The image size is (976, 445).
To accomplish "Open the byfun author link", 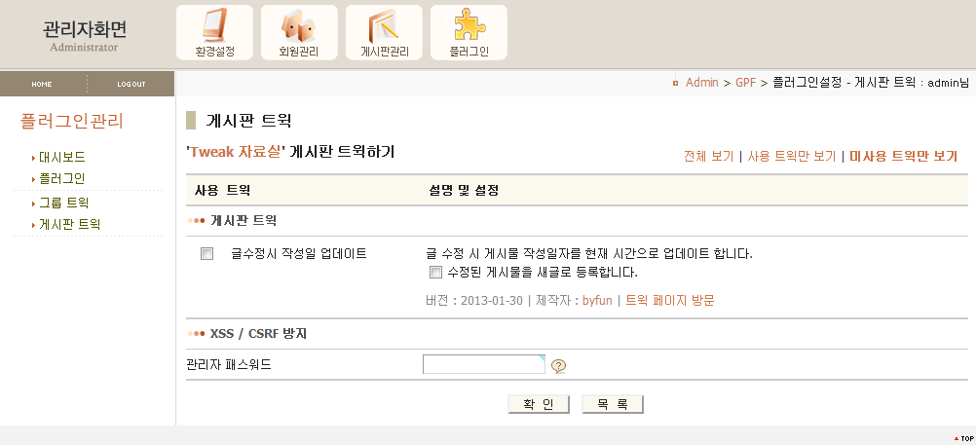I will point(596,300).
